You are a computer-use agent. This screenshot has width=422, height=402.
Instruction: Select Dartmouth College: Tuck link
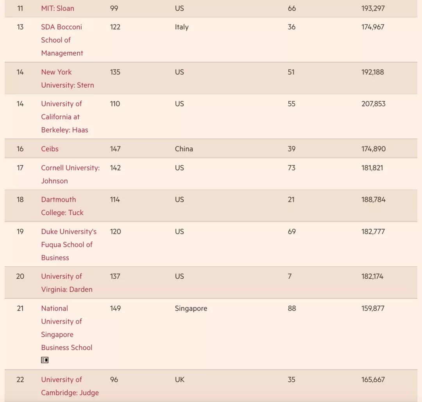click(62, 206)
